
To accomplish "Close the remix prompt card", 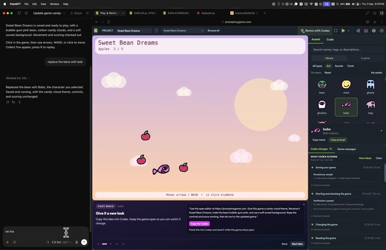I will tap(304, 205).
